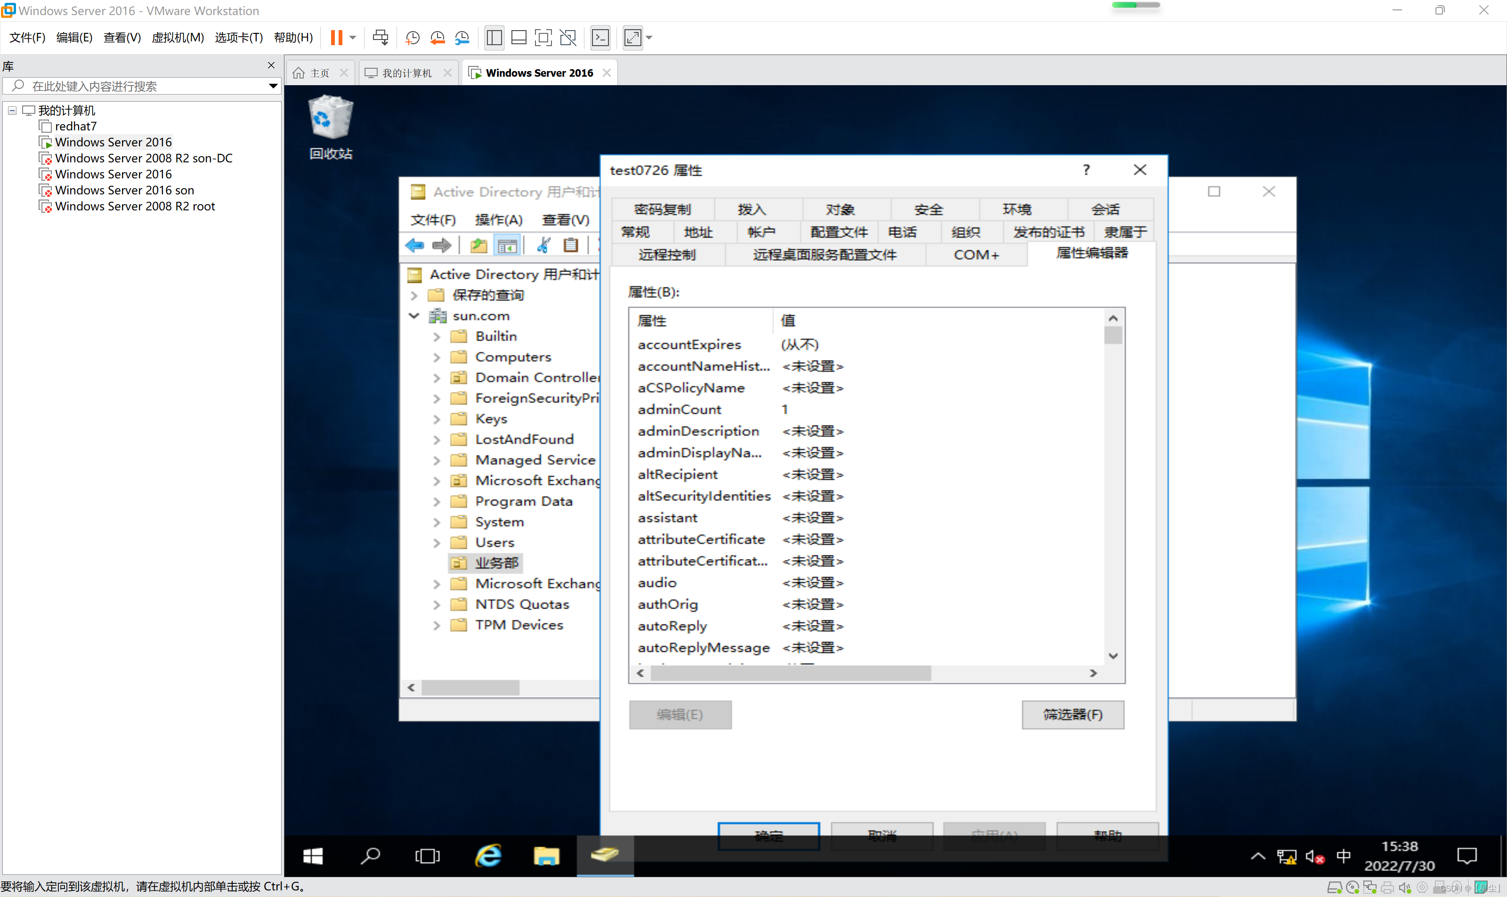The width and height of the screenshot is (1507, 897).
Task: Switch to the 安全 tab
Action: [x=928, y=209]
